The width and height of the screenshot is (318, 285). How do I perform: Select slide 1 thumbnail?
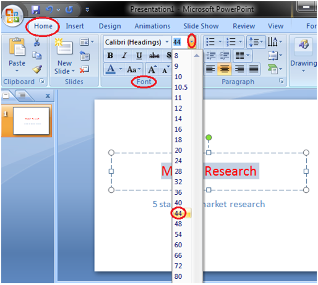32,121
